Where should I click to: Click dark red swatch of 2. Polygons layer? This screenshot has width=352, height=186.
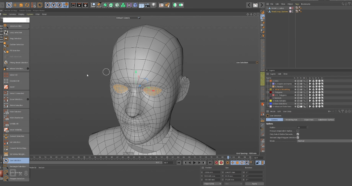click(x=271, y=92)
